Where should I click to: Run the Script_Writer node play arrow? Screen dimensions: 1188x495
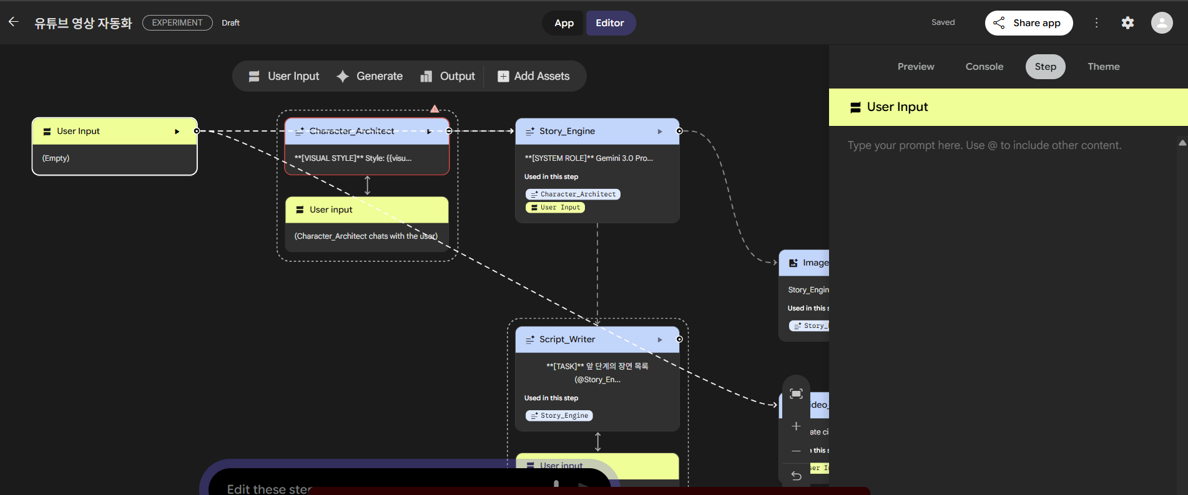point(660,340)
